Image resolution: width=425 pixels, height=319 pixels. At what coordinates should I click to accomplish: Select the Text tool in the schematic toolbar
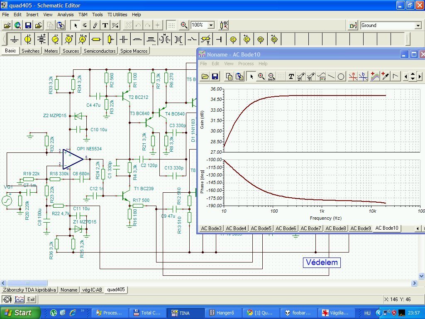(x=105, y=25)
